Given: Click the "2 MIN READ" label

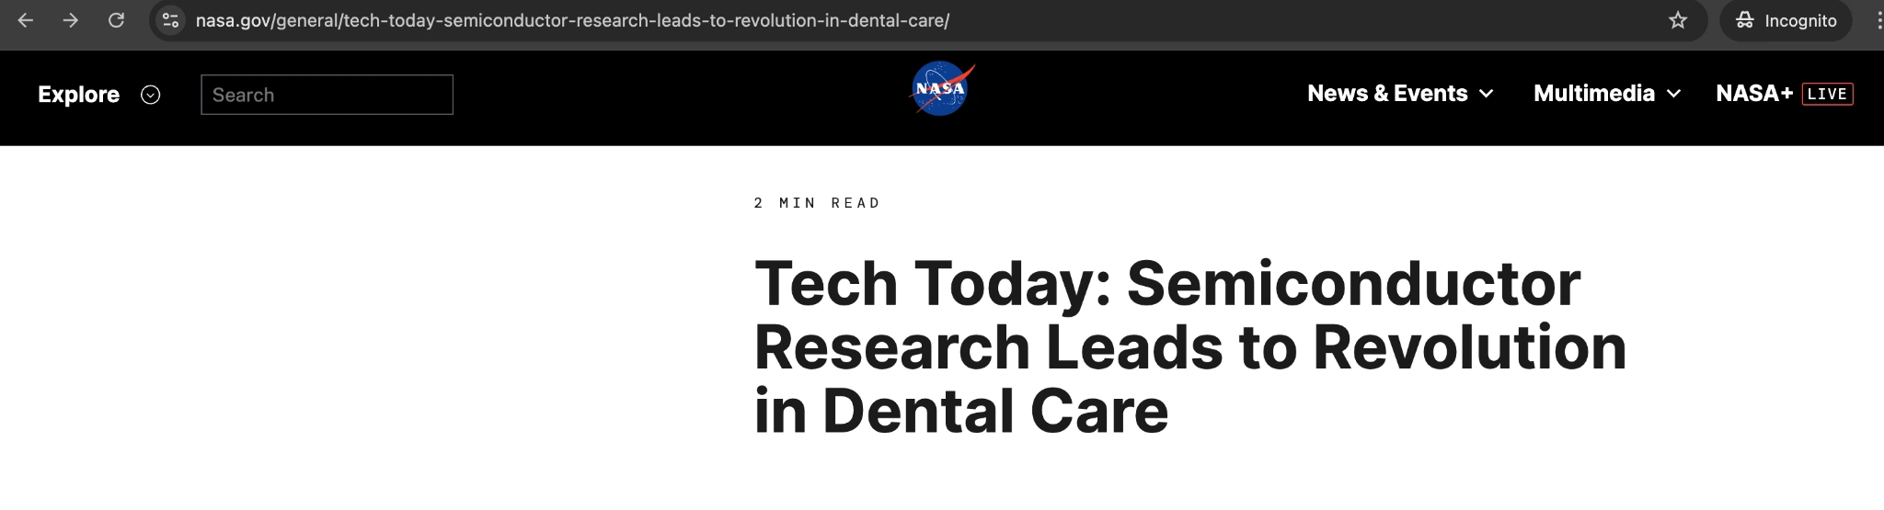Looking at the screenshot, I should point(817,203).
